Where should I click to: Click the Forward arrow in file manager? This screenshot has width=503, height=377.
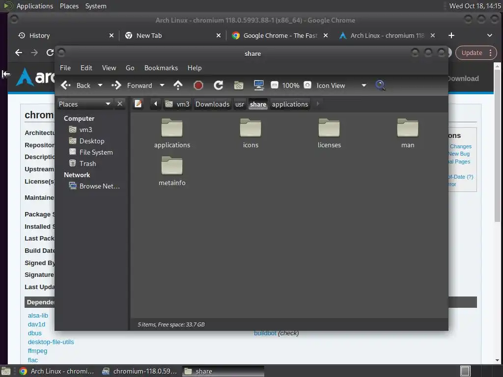pyautogui.click(x=132, y=85)
